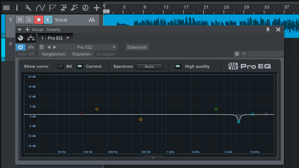Load the previous preset arrow
Screen dimensions: 299x168
click(49, 47)
